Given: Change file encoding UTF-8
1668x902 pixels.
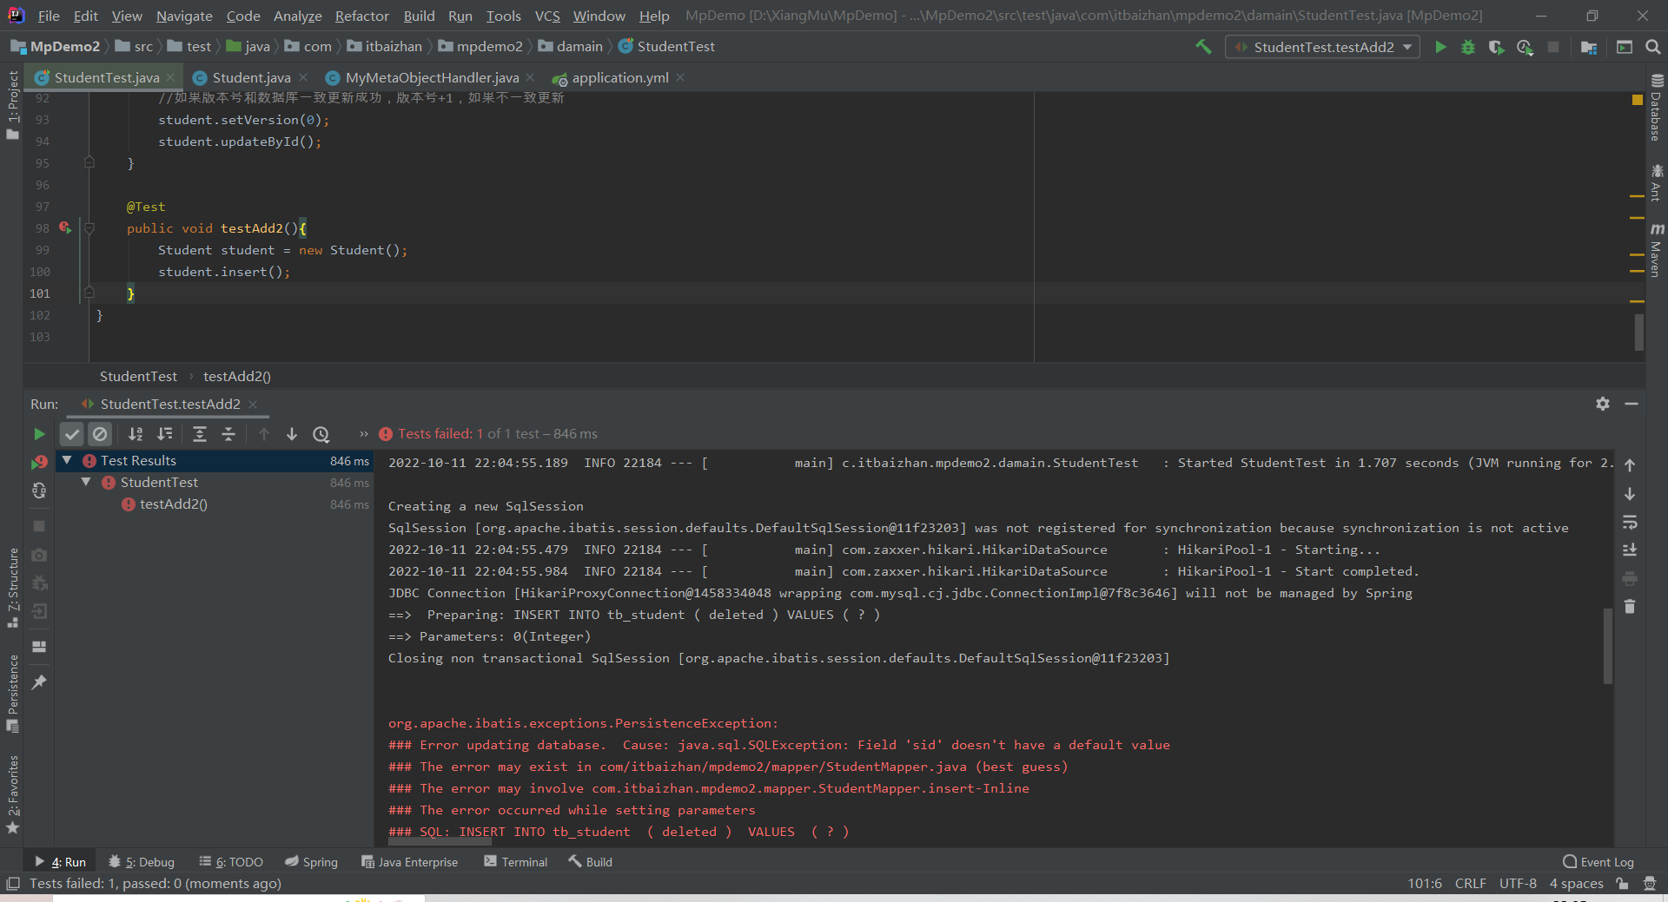Looking at the screenshot, I should click(x=1518, y=884).
